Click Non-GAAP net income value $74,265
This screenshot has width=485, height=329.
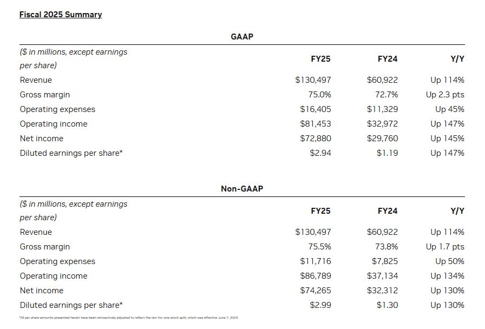(315, 291)
